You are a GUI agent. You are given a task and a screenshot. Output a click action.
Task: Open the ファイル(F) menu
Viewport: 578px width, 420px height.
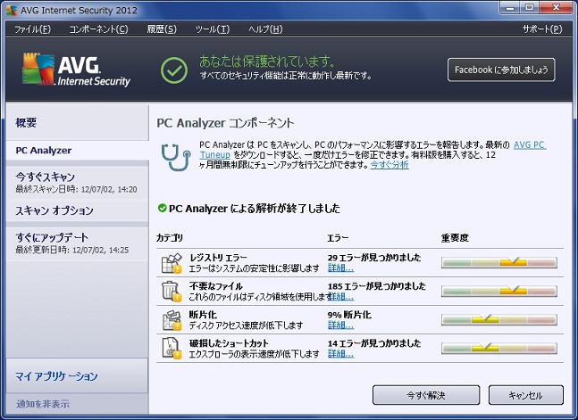(x=32, y=29)
